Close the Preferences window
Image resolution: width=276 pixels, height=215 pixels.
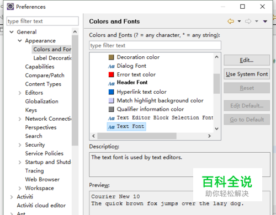click(262, 7)
